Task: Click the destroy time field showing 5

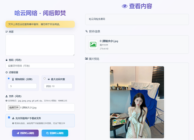Action: click(x=22, y=86)
